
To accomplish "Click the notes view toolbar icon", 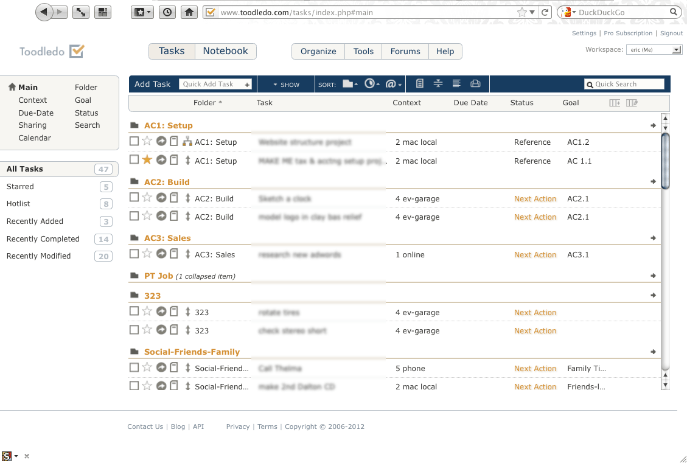I will pyautogui.click(x=420, y=84).
